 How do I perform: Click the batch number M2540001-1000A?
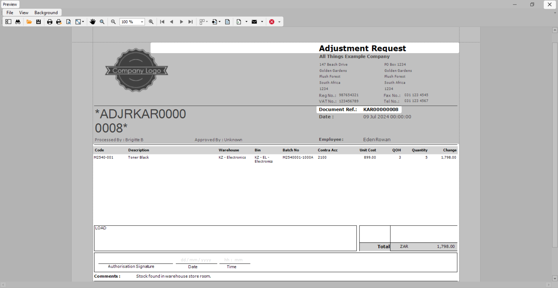298,157
